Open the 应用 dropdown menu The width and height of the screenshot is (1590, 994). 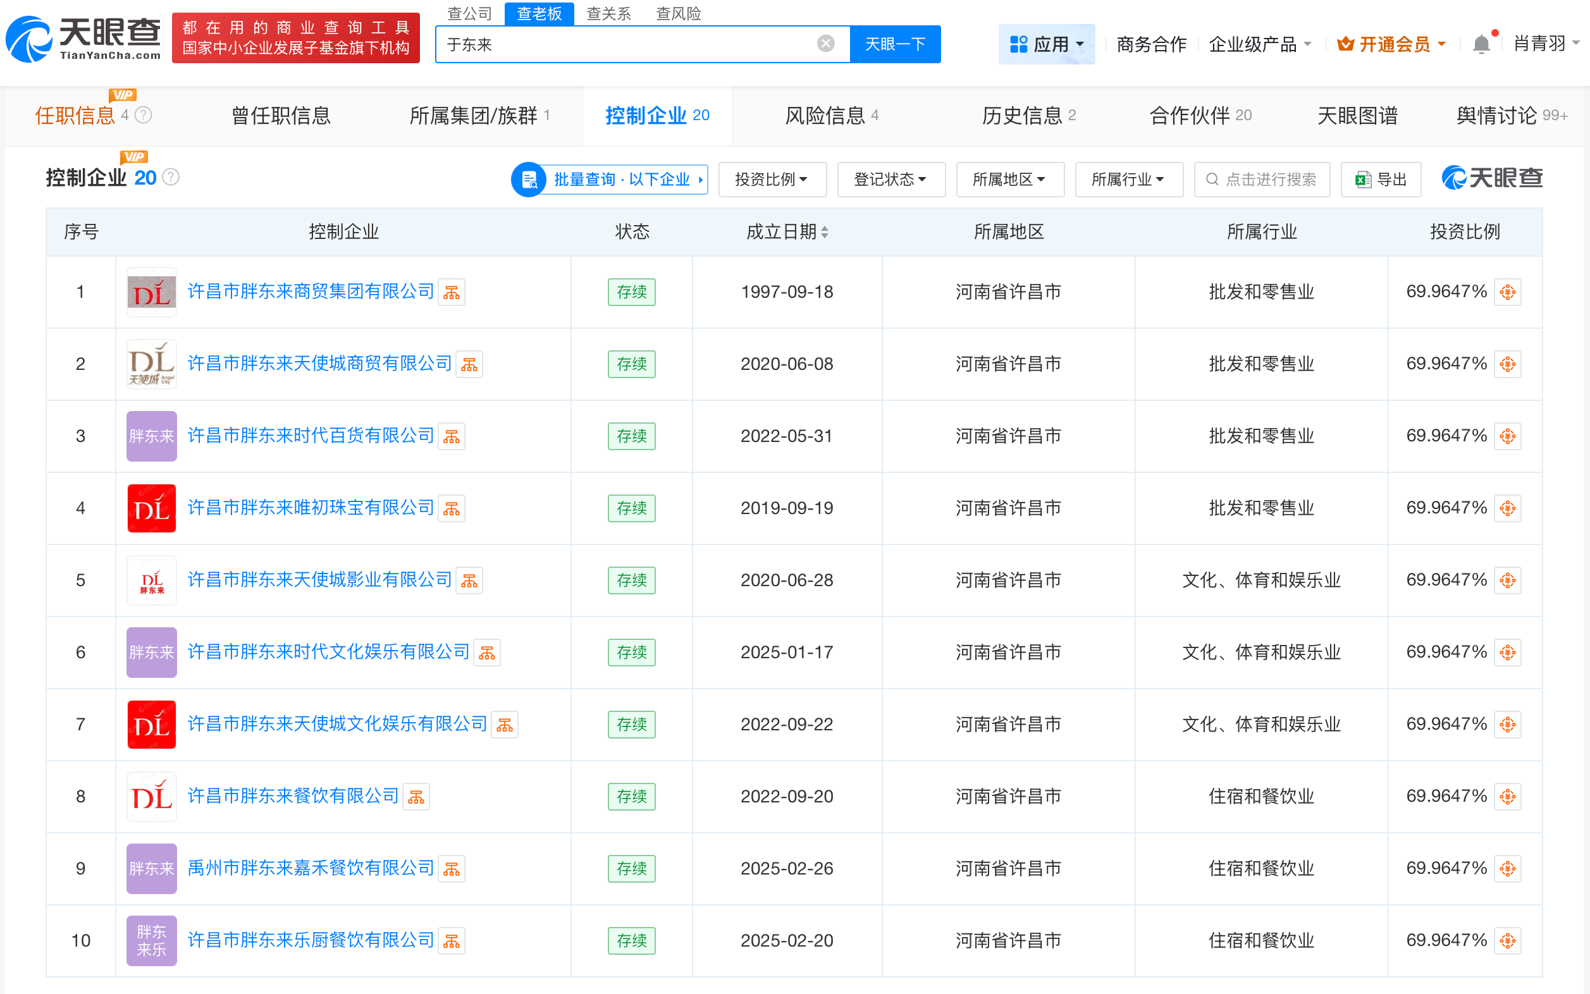click(1047, 44)
